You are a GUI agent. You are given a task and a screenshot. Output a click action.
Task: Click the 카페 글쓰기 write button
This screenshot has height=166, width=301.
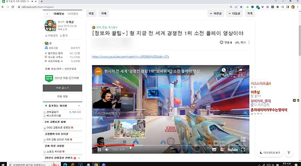pos(62,88)
